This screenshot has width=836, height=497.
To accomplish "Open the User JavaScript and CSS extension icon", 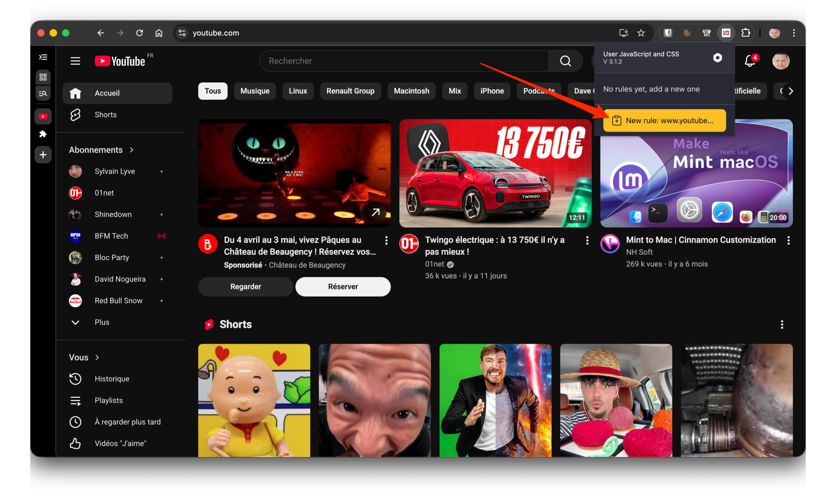I will 726,33.
